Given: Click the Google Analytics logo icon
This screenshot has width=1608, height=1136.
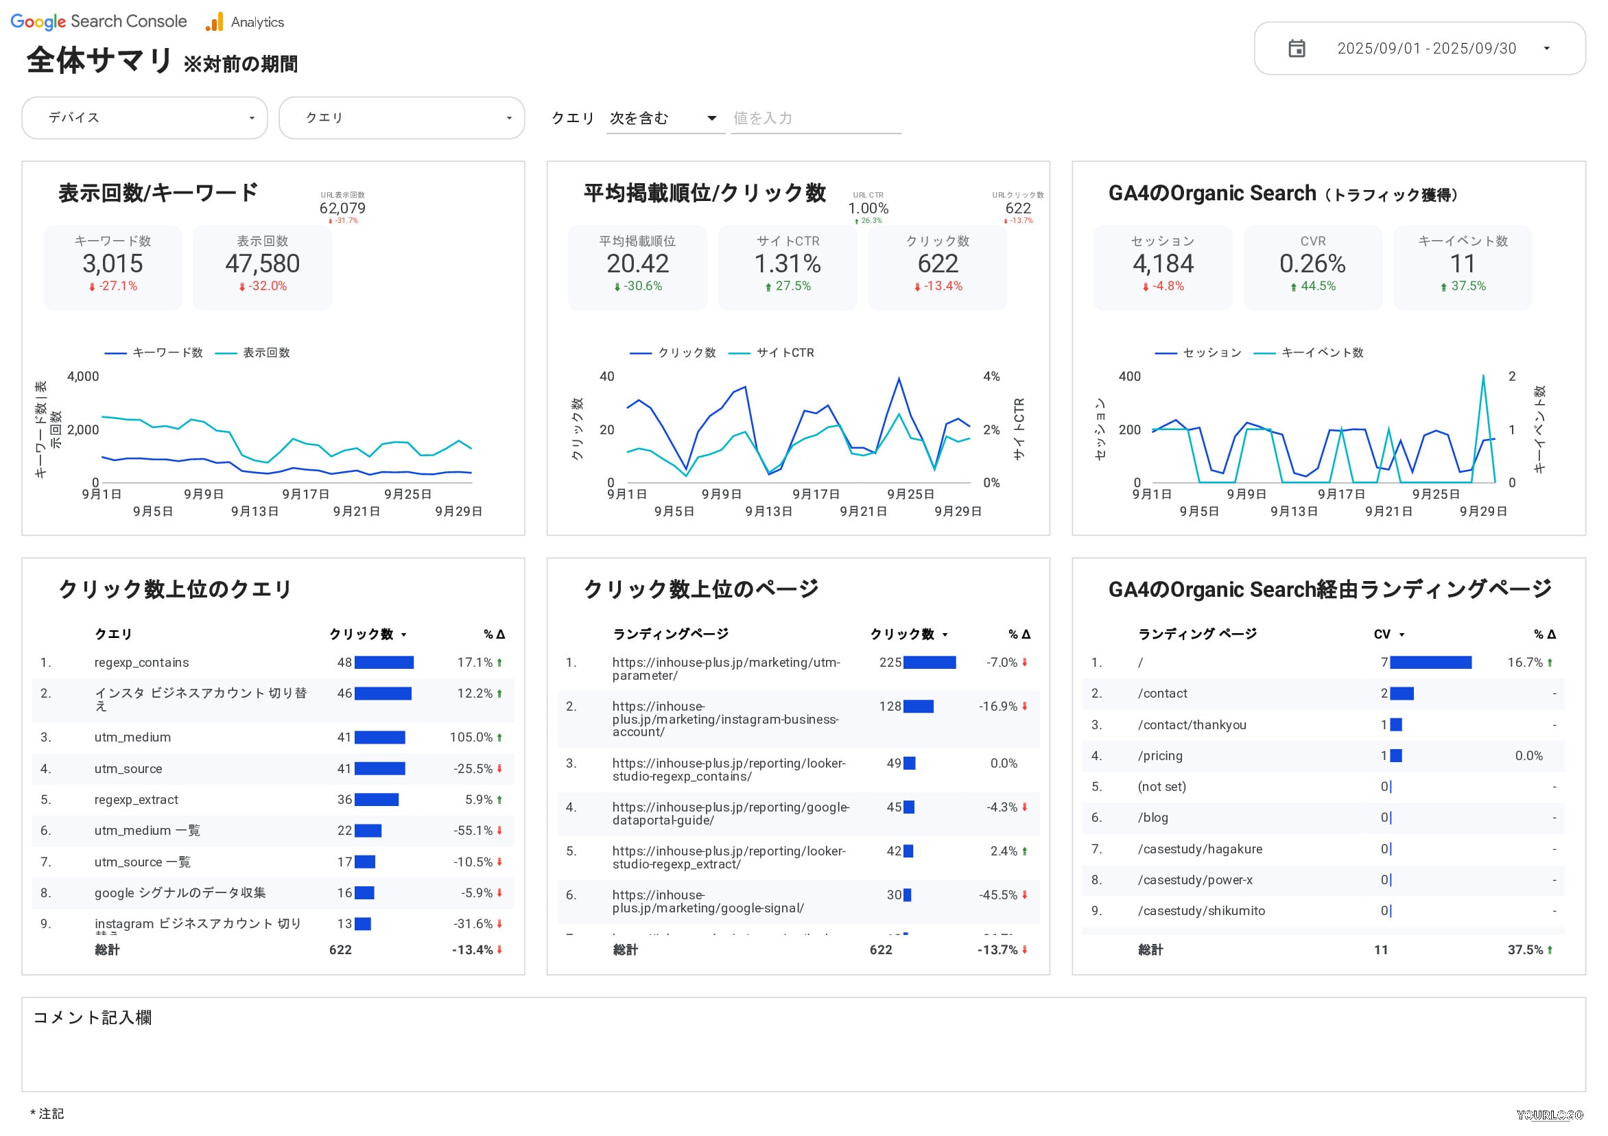Looking at the screenshot, I should pos(214,22).
